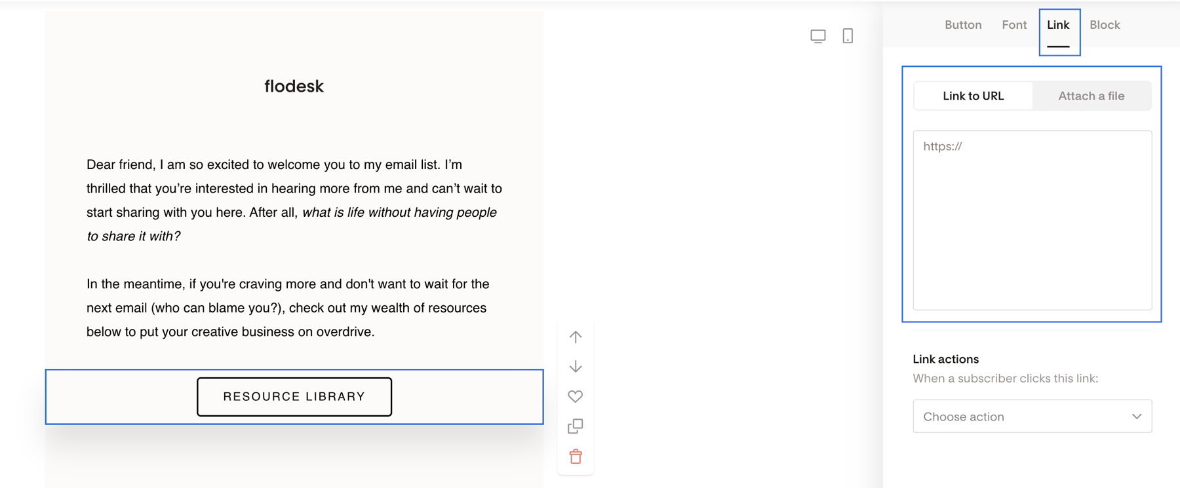Delete block using red trash icon
The height and width of the screenshot is (488, 1180).
pyautogui.click(x=576, y=457)
